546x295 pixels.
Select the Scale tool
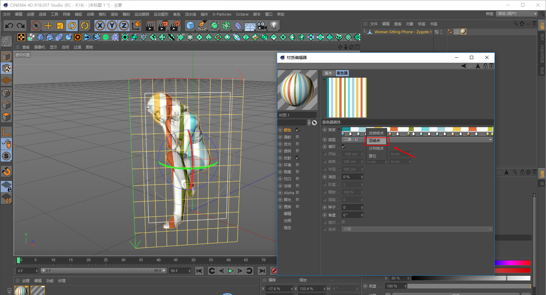(60, 26)
